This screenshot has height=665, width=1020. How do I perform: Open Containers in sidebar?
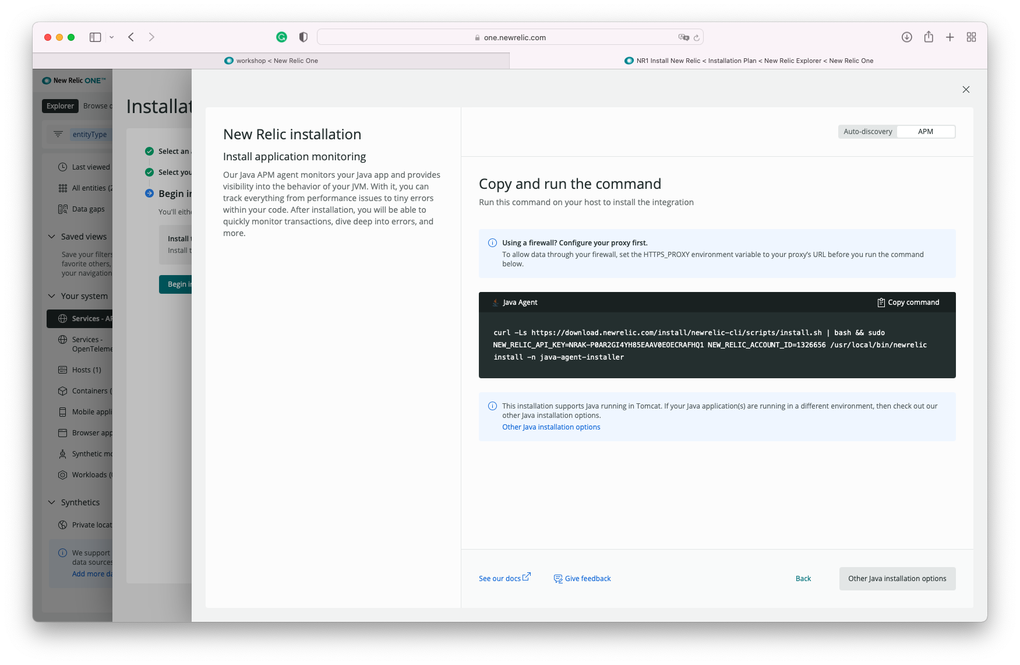[x=85, y=391]
